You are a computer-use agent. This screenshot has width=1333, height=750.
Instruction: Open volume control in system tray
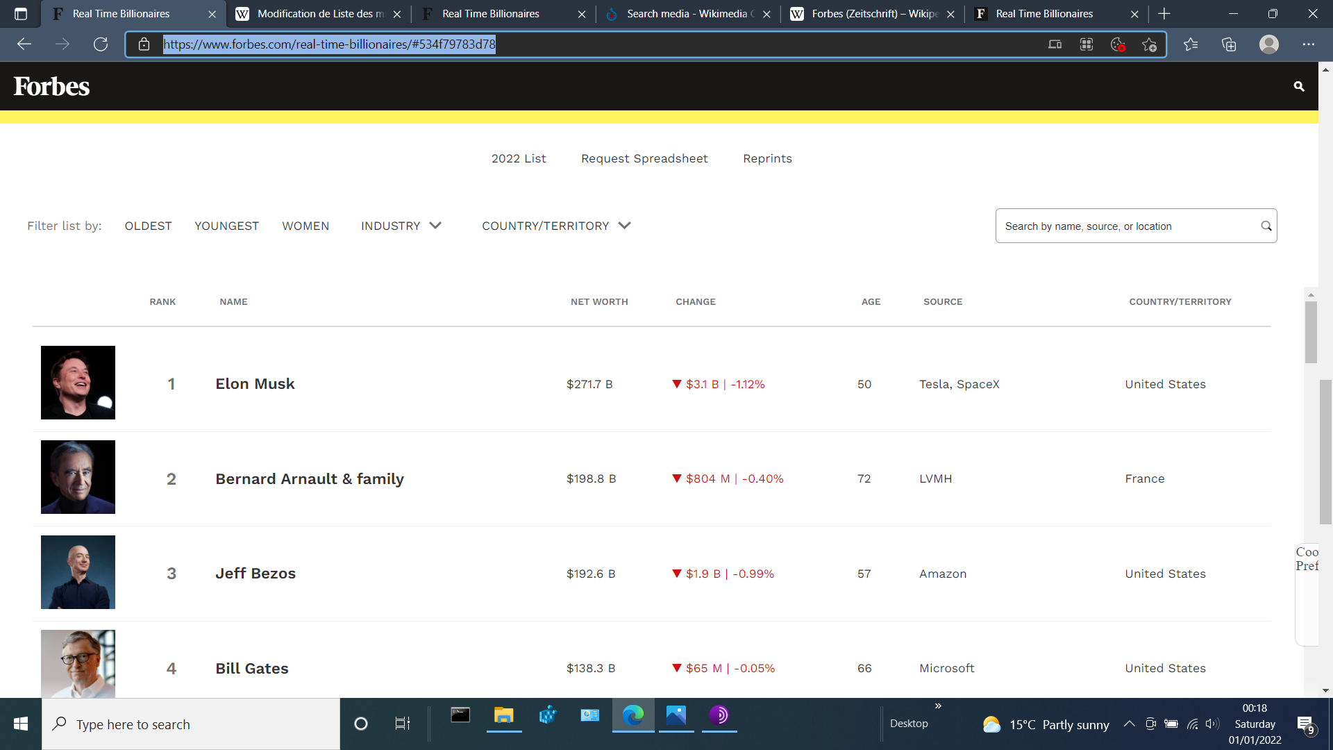[1212, 724]
